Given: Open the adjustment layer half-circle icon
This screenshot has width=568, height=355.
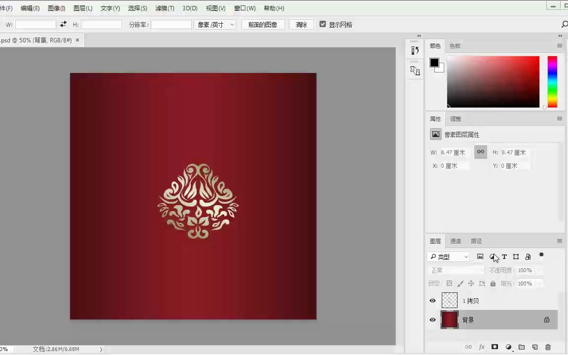Looking at the screenshot, I should tap(508, 347).
